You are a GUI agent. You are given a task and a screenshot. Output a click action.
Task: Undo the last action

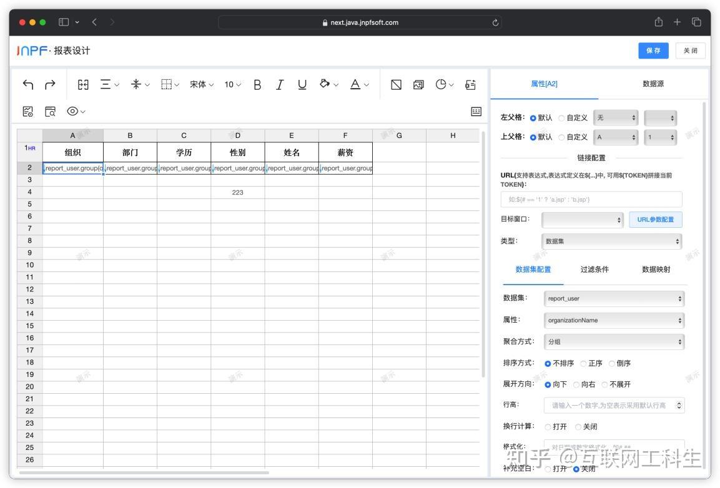pos(28,84)
